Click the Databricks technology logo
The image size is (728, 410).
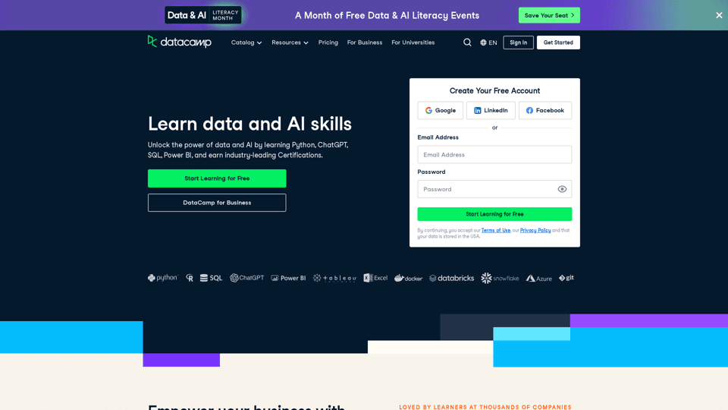[451, 278]
